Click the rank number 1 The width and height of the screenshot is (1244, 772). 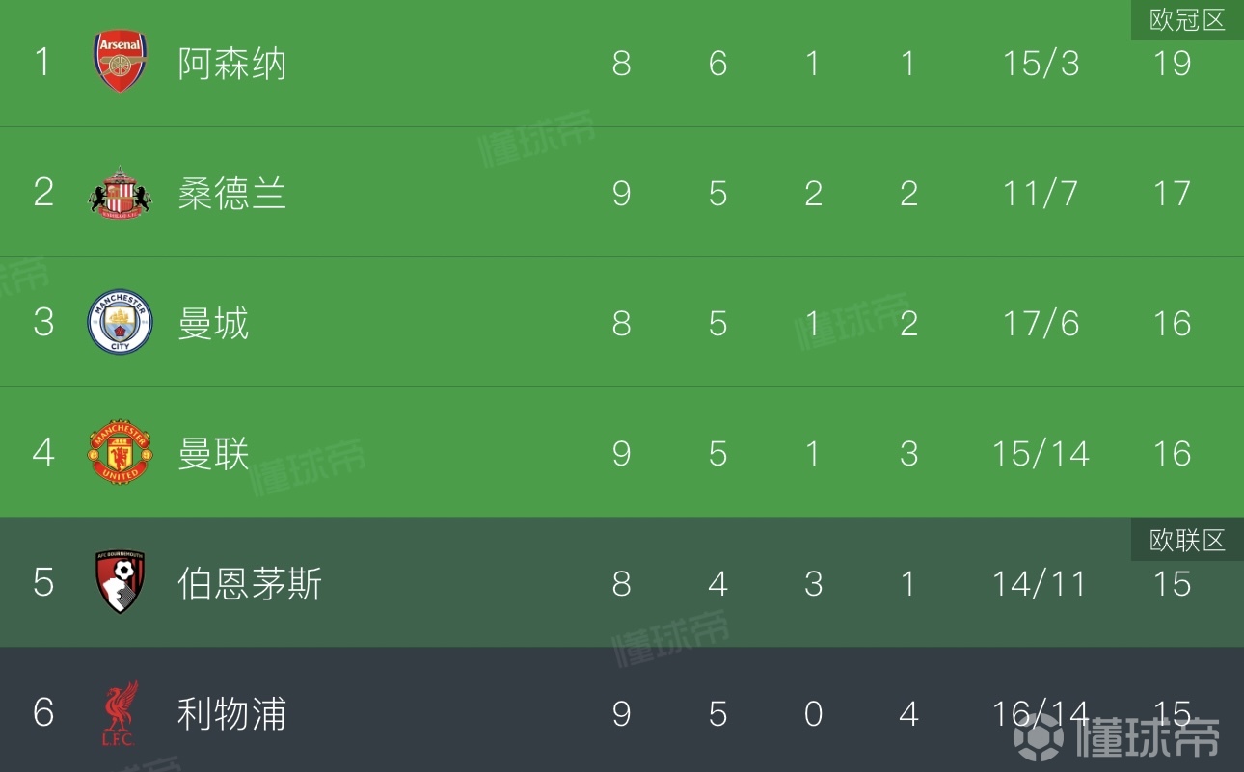tap(42, 64)
